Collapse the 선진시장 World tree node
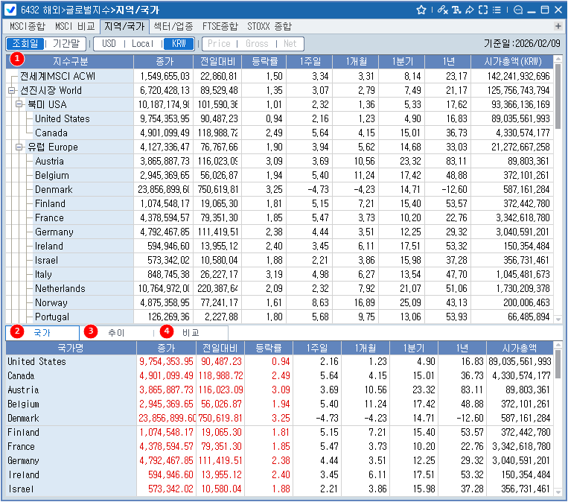 point(11,90)
